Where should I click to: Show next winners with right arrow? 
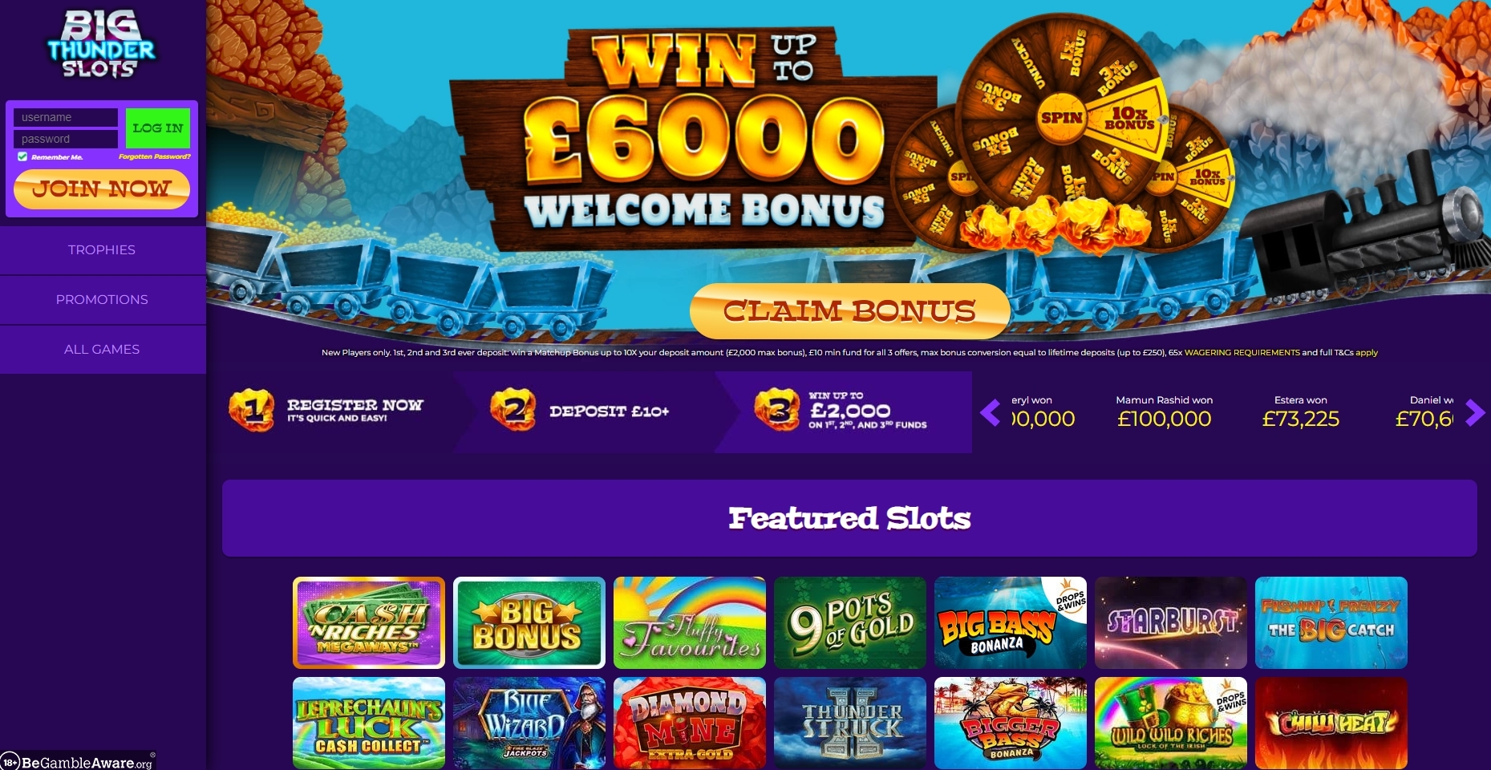pos(1474,412)
